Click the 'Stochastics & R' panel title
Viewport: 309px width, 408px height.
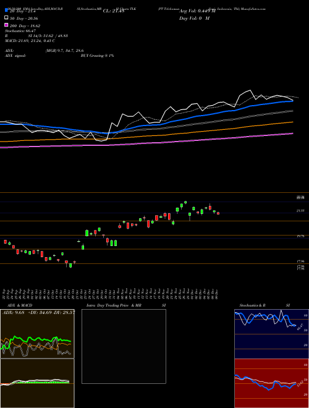252,305
